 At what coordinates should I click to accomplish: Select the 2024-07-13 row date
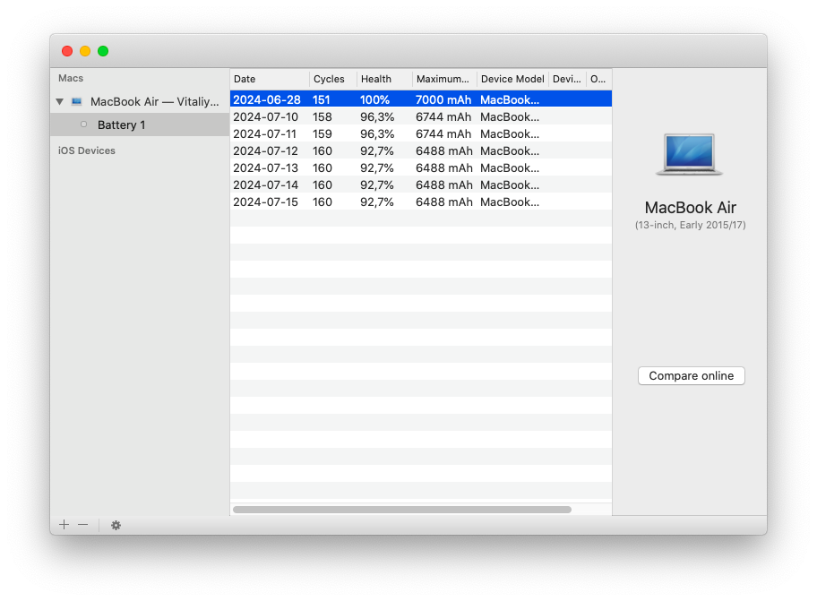tap(266, 168)
